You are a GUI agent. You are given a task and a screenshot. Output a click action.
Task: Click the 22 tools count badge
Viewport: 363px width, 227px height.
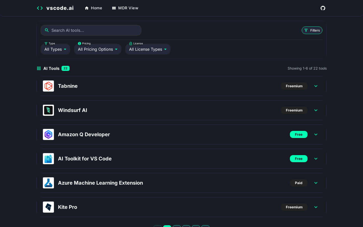66,68
